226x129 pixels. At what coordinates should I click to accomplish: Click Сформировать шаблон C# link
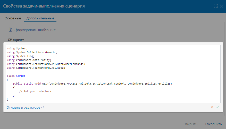click(x=35, y=30)
